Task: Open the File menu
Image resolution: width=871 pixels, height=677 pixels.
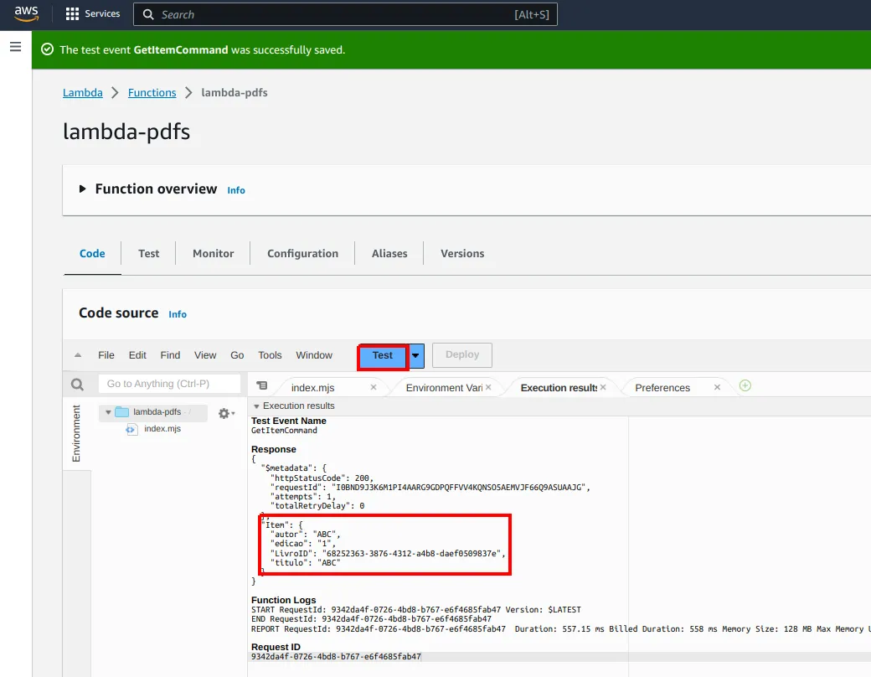Action: [x=106, y=355]
